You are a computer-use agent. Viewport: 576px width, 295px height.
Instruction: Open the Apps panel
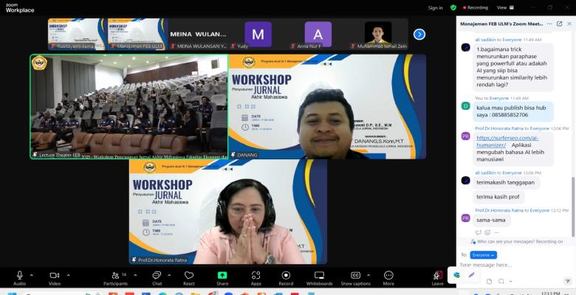tap(256, 276)
